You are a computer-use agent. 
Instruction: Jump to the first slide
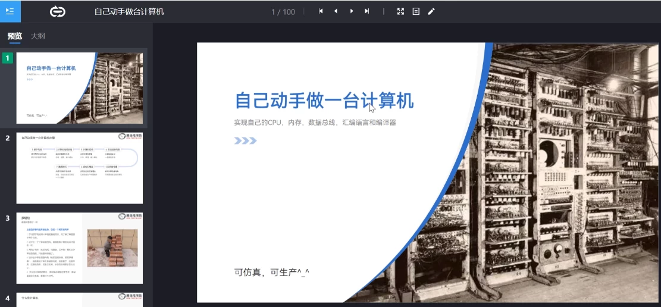pos(321,11)
